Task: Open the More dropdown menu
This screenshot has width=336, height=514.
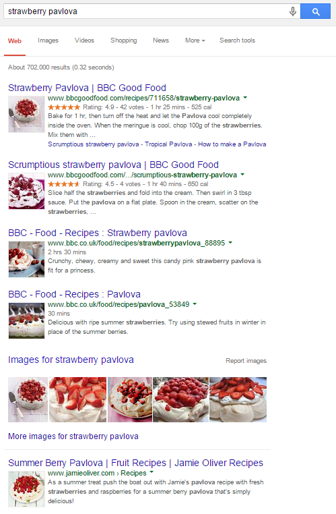Action: coord(195,40)
